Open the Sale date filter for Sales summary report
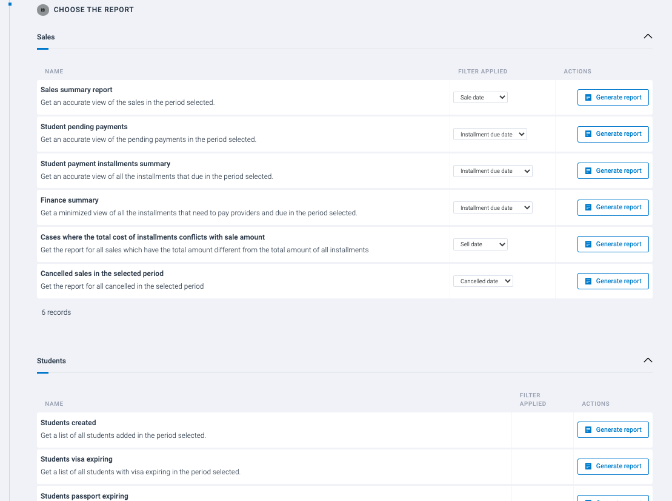The width and height of the screenshot is (672, 501). pyautogui.click(x=481, y=98)
